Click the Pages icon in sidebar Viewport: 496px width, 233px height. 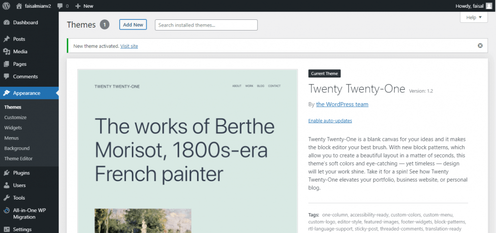coord(7,64)
